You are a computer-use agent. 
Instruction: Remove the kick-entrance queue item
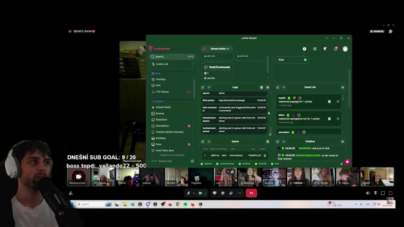coord(265,155)
